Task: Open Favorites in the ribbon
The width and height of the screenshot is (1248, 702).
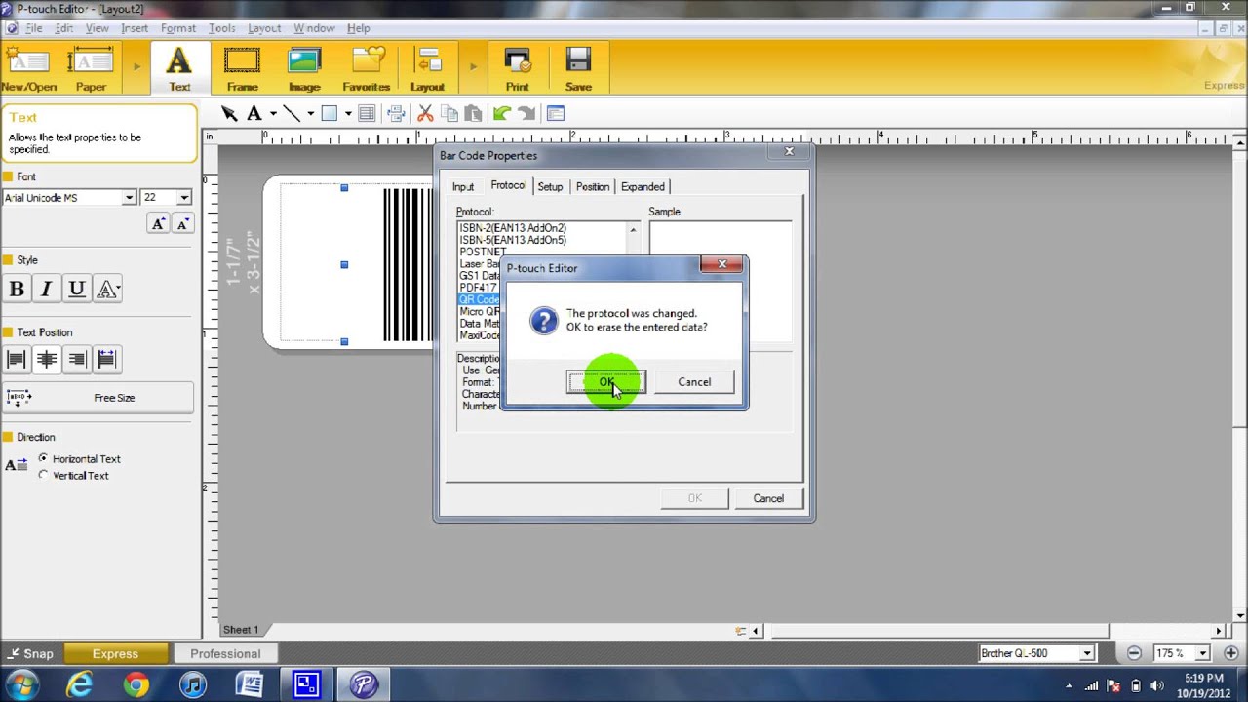Action: point(367,69)
